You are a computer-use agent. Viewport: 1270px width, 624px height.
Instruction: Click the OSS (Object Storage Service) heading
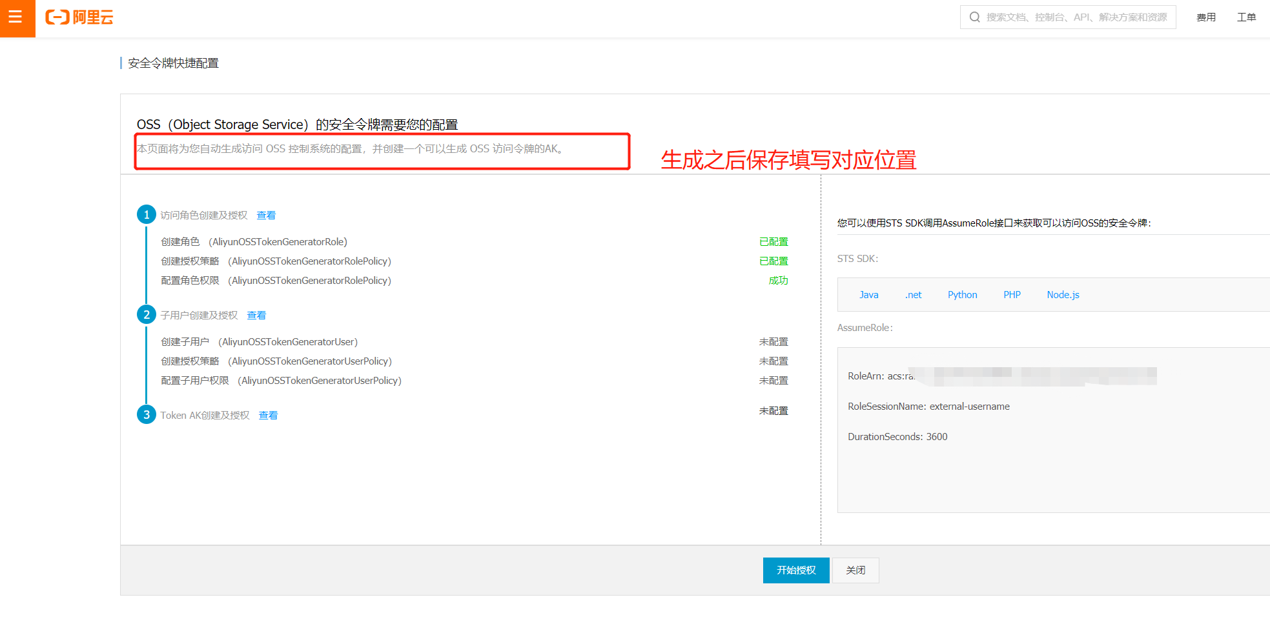297,125
